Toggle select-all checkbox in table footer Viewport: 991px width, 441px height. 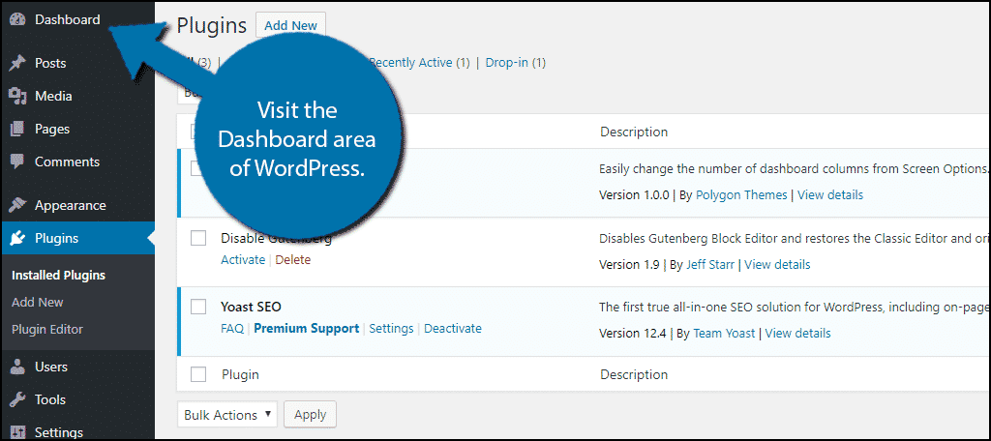click(198, 374)
